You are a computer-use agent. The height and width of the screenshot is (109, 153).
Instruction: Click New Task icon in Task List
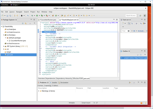(x=123, y=23)
